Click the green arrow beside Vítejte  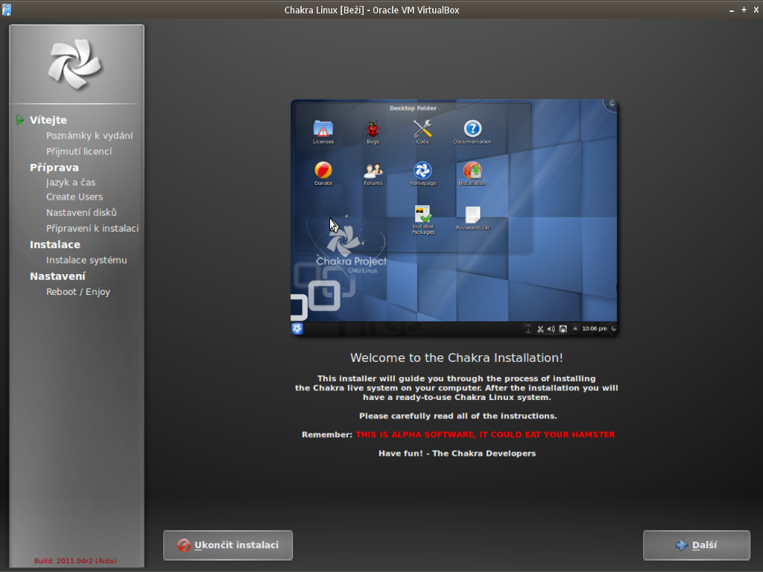coord(20,120)
